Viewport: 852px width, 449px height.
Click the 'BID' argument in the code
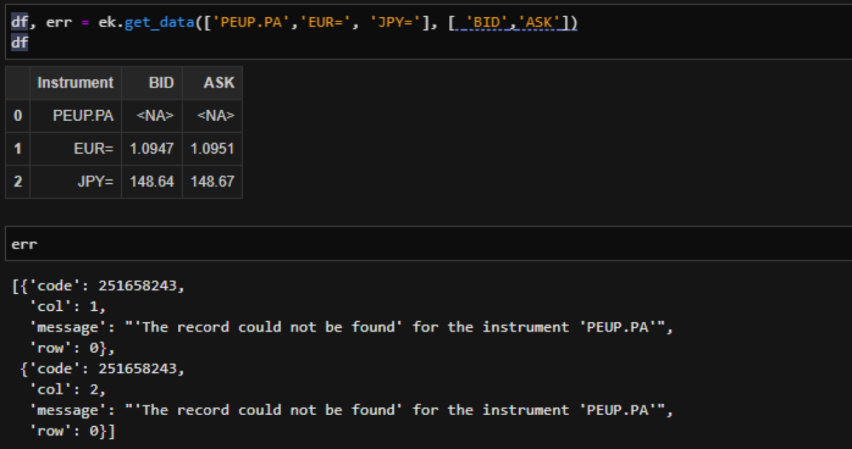click(486, 23)
